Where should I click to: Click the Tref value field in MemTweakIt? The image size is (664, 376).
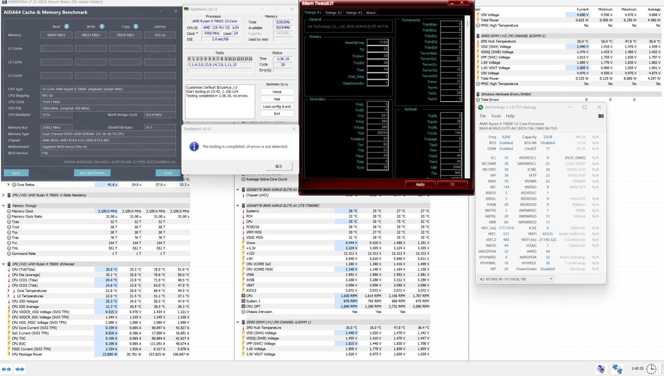[378, 133]
